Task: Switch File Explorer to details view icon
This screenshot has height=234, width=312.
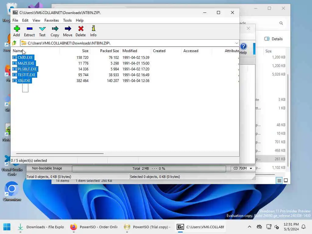Action: (279, 180)
